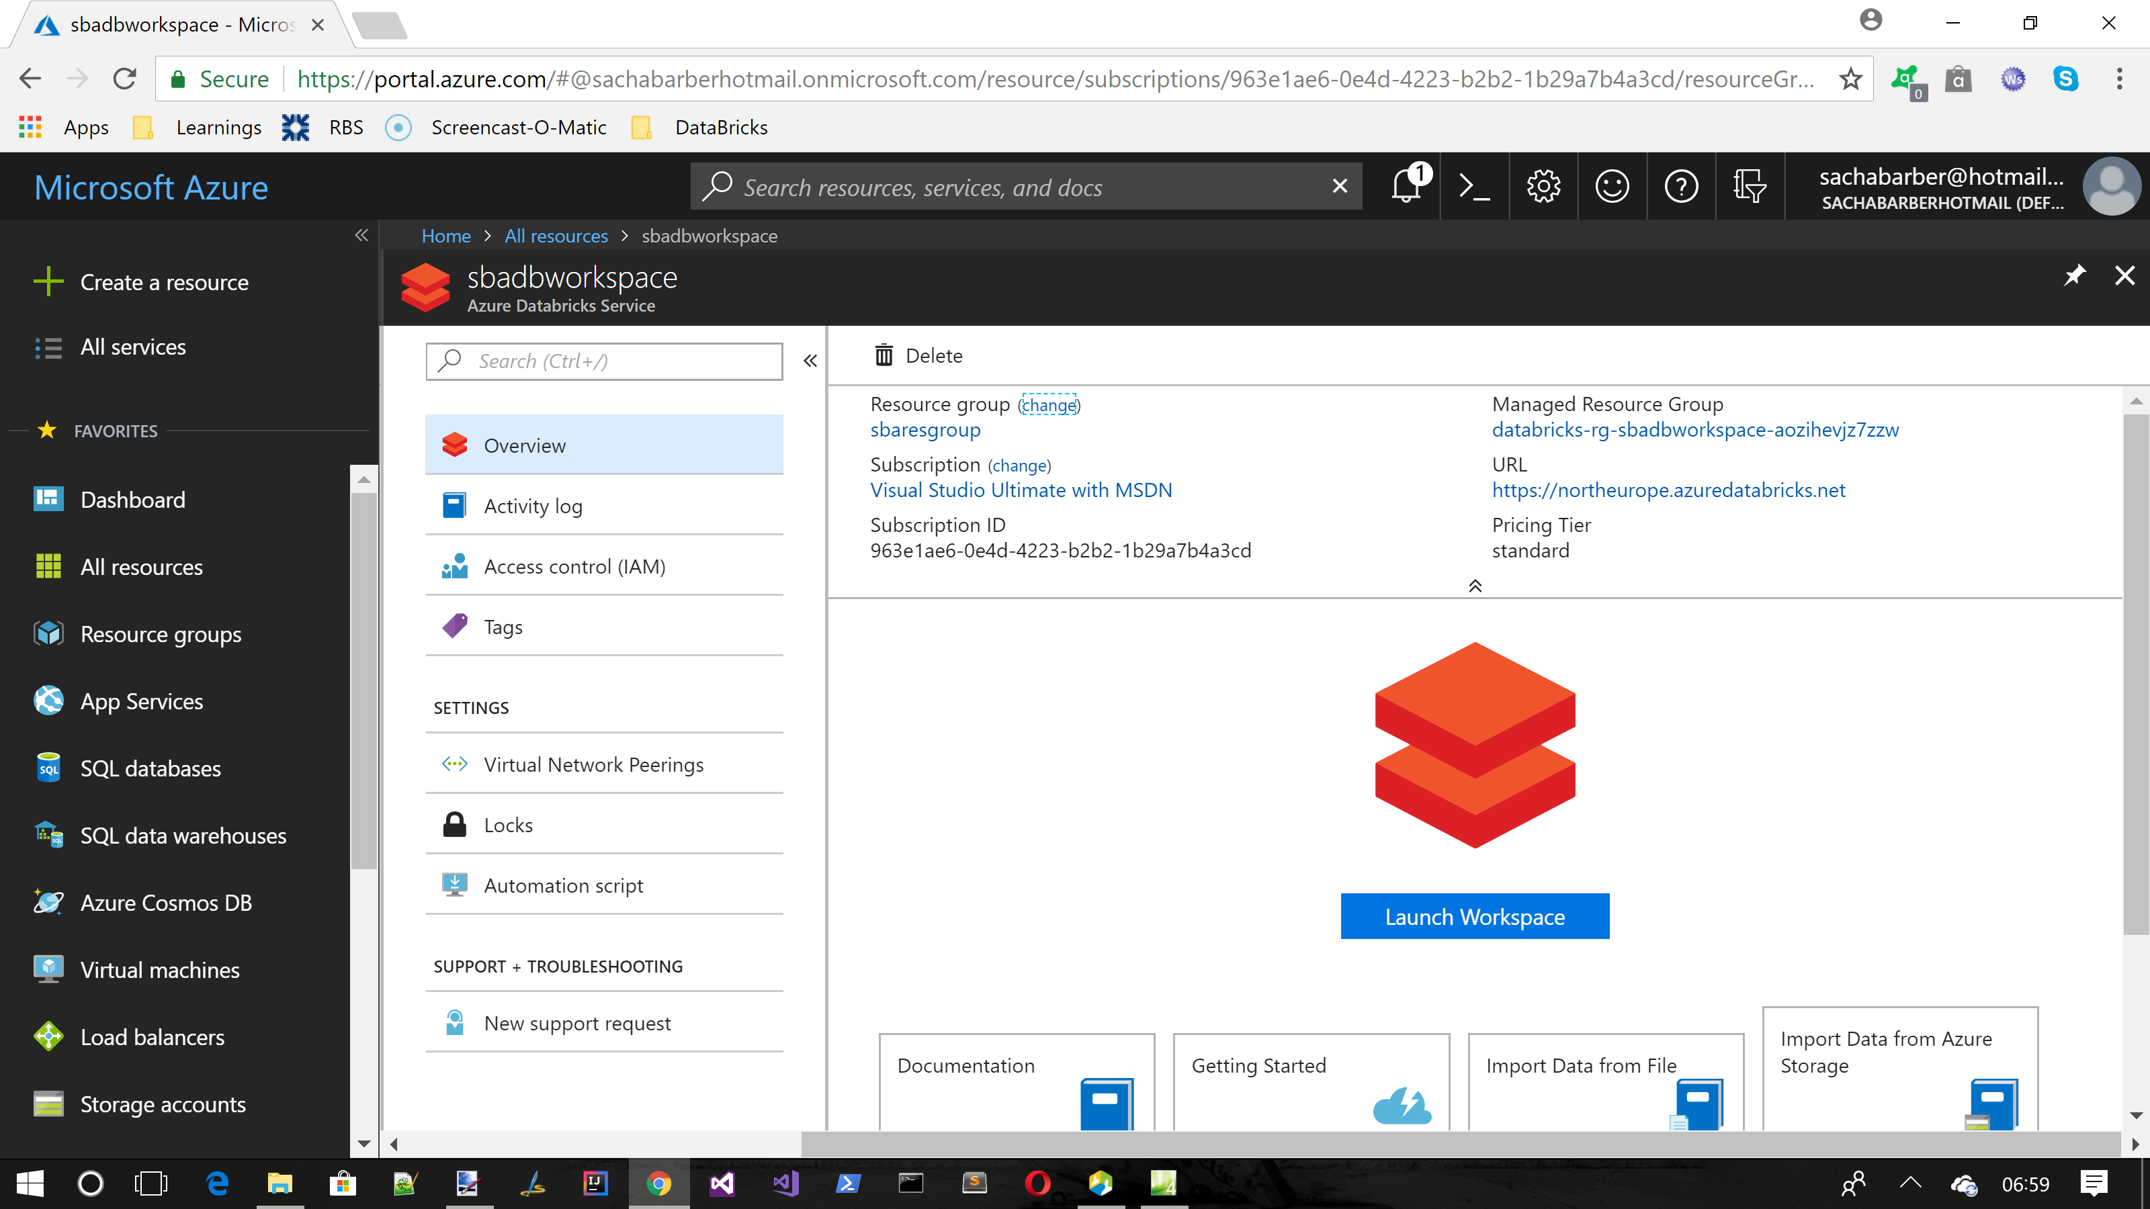The height and width of the screenshot is (1209, 2150).
Task: Change the subscription link
Action: (x=1019, y=465)
